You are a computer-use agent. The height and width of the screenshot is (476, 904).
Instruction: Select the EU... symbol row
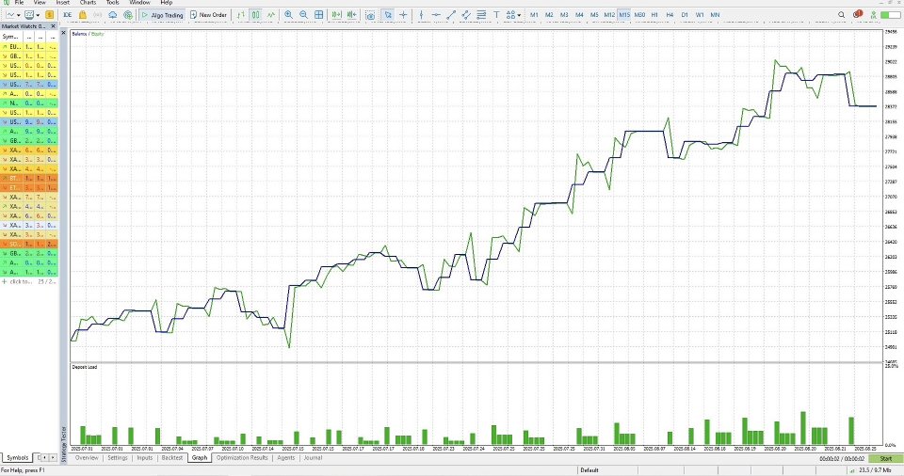coord(29,47)
